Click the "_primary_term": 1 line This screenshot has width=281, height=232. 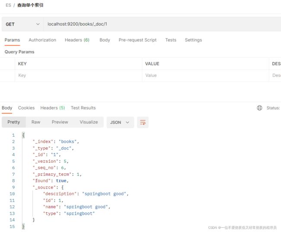[57, 174]
